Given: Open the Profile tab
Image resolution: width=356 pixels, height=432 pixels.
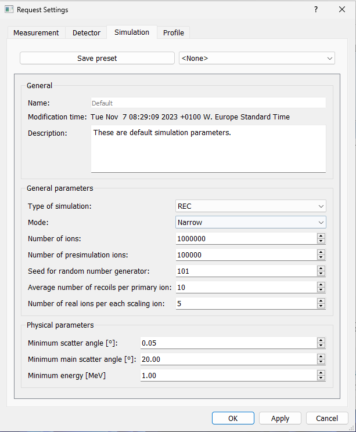Looking at the screenshot, I should click(x=173, y=33).
